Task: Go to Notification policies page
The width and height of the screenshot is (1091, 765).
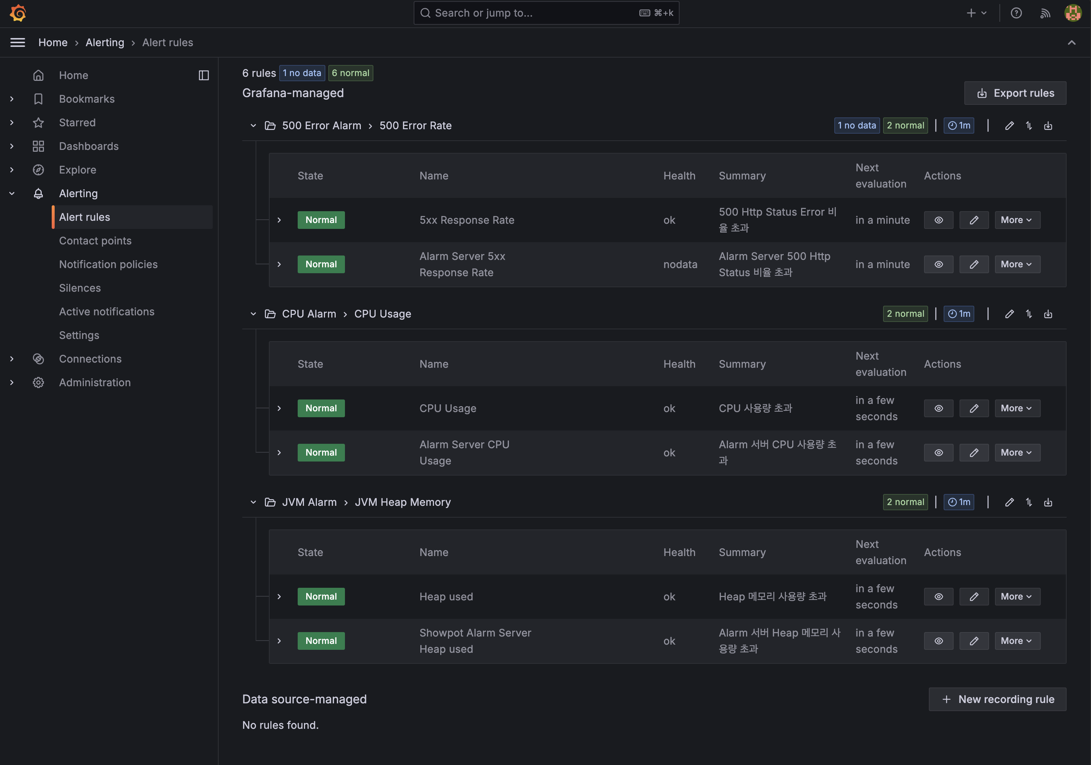Action: pyautogui.click(x=108, y=264)
